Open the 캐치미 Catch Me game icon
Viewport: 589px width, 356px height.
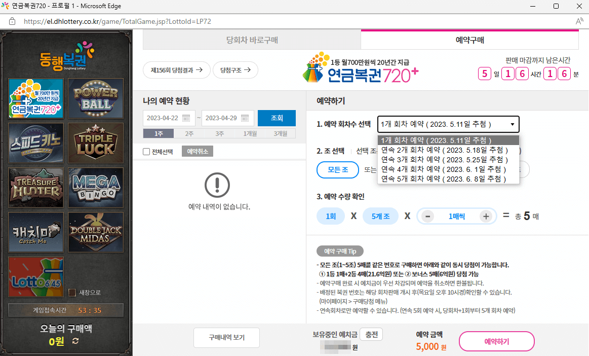[36, 232]
